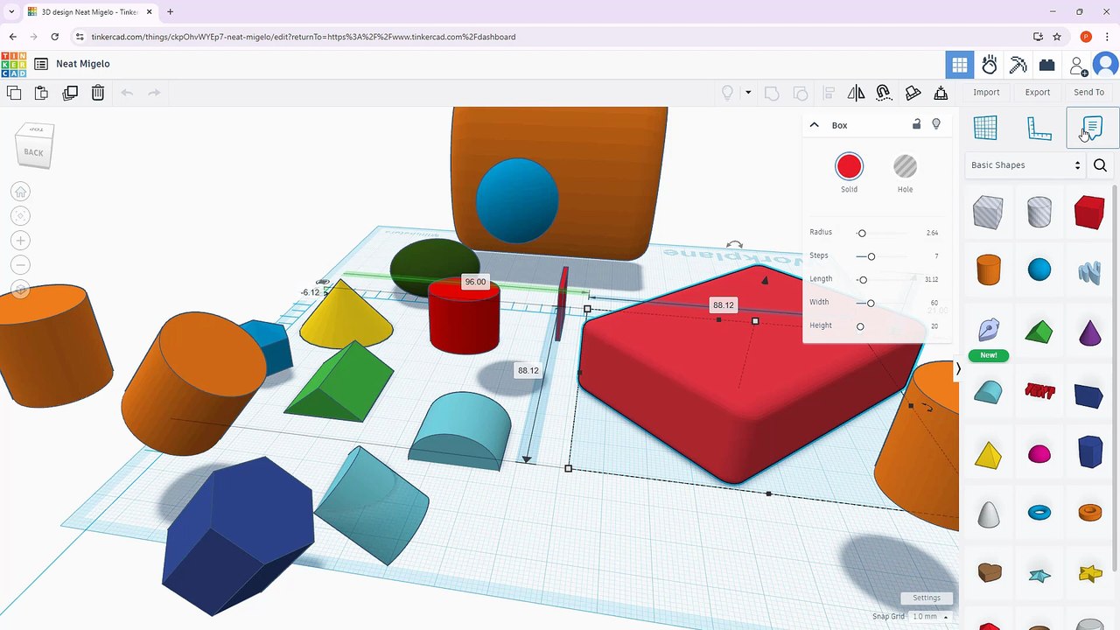Viewport: 1120px width, 630px height.
Task: Choose the Solid red color swatch
Action: (849, 166)
